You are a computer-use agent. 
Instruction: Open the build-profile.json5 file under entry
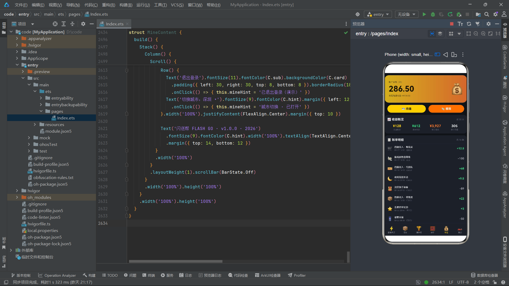click(51, 164)
